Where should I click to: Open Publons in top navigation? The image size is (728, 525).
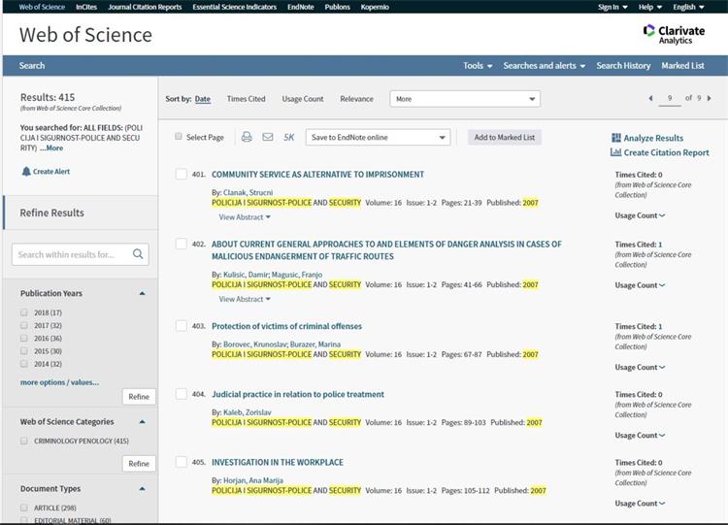click(x=338, y=7)
